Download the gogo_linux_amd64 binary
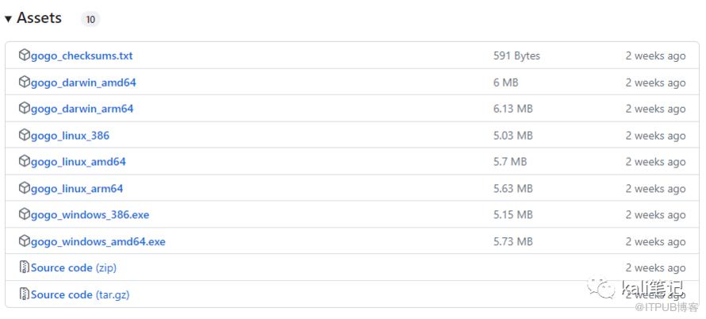Image resolution: width=706 pixels, height=319 pixels. click(78, 162)
